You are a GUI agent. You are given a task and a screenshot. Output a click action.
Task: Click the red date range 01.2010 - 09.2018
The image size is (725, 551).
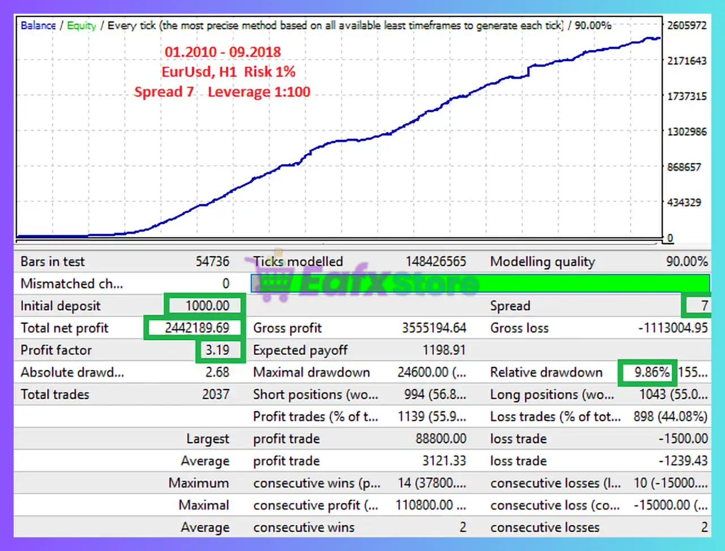point(223,52)
